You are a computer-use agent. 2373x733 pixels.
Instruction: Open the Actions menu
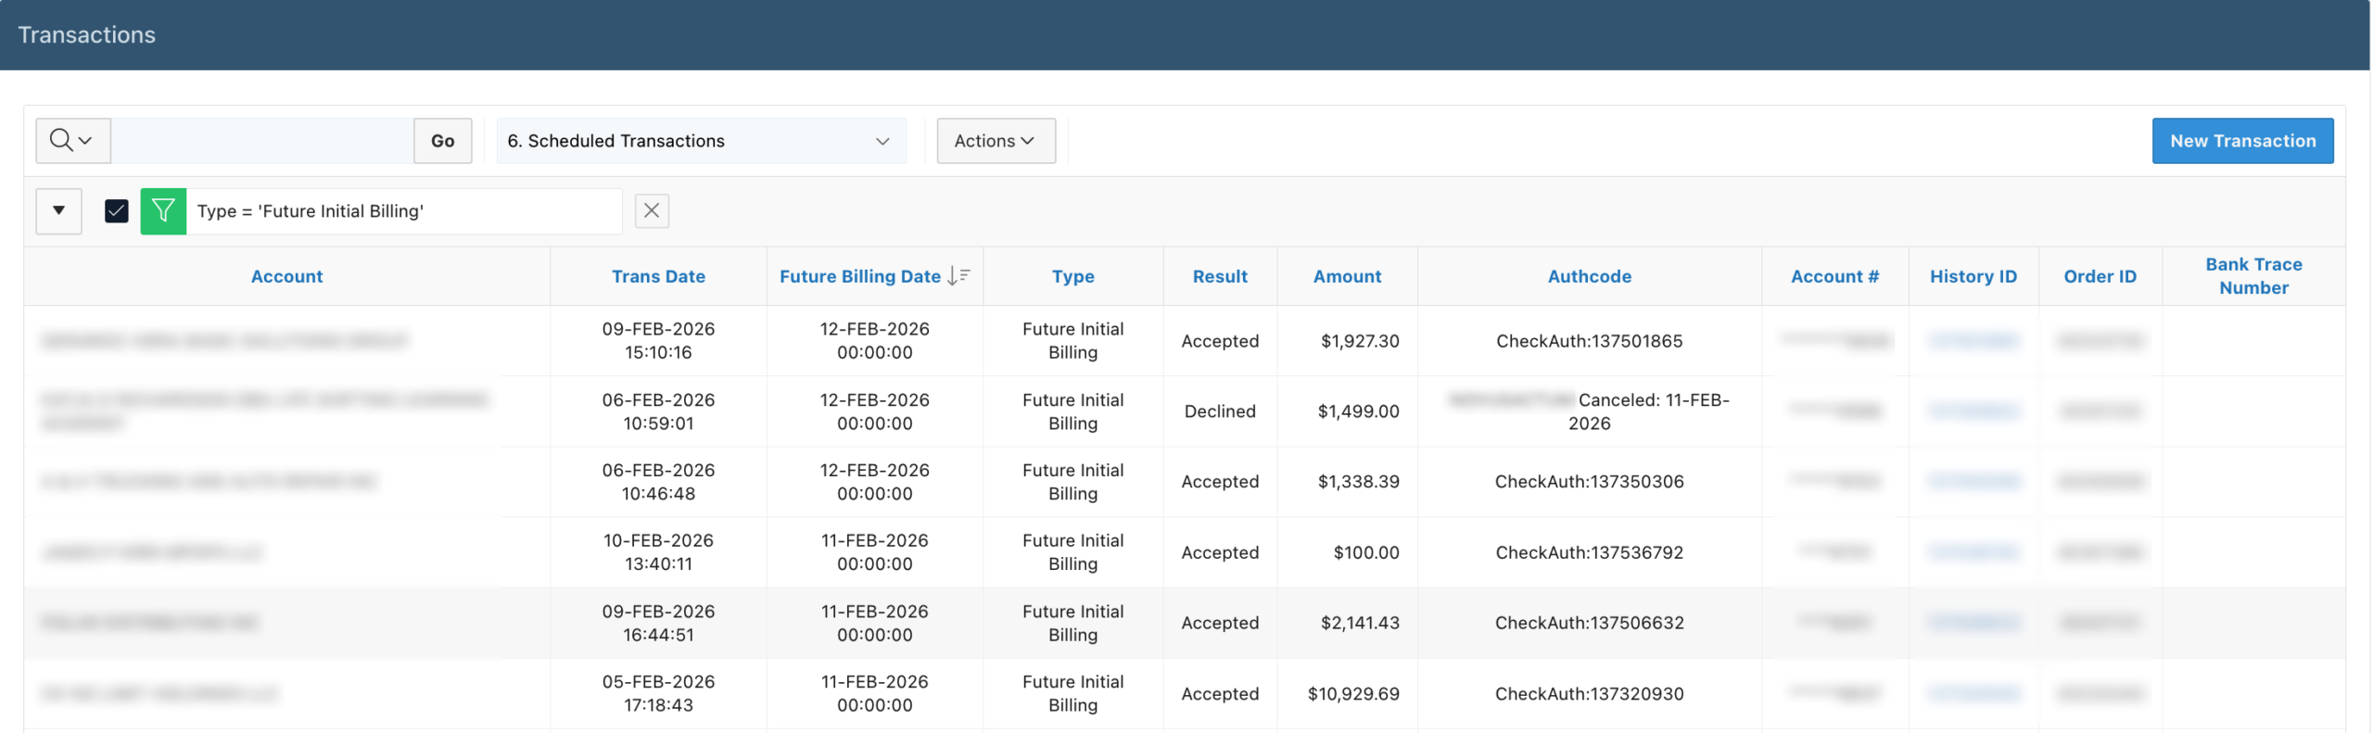tap(995, 141)
